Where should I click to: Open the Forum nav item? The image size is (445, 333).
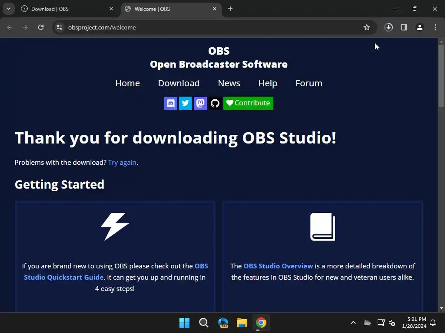click(x=309, y=83)
